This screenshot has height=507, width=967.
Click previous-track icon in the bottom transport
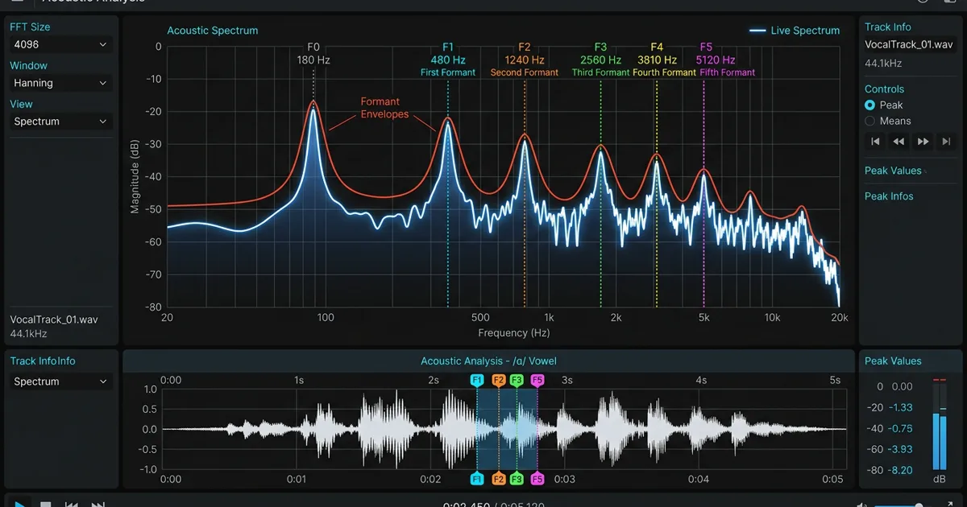[x=72, y=505]
